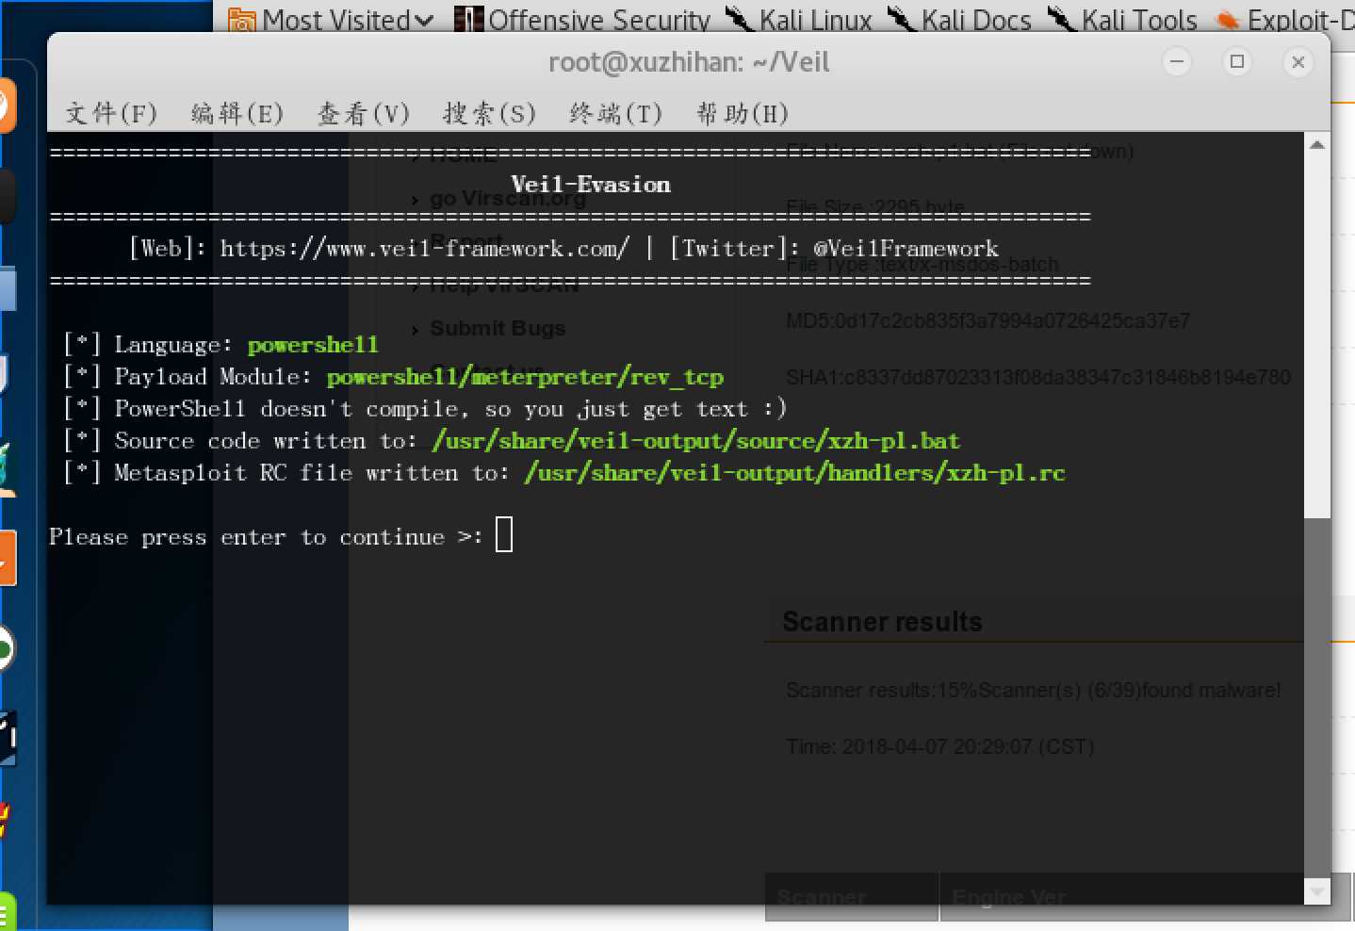Open the 帮助(H) terminal menu
This screenshot has width=1355, height=931.
click(743, 114)
